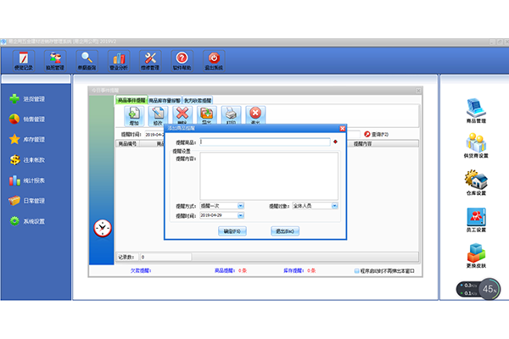Switch to the third 欠款提醒 tab
This screenshot has width=509, height=339.
click(198, 100)
